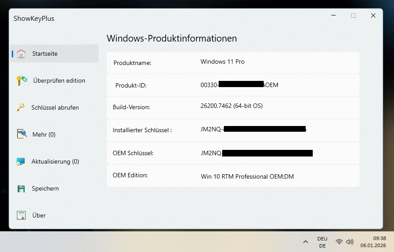This screenshot has height=252, width=394.
Task: Click the speaker volume tray icon
Action: click(x=350, y=242)
